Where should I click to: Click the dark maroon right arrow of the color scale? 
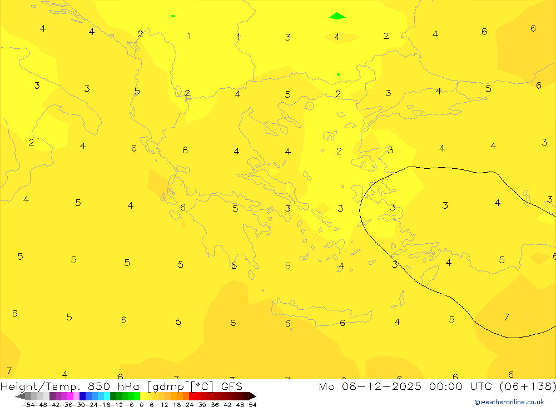point(253,396)
